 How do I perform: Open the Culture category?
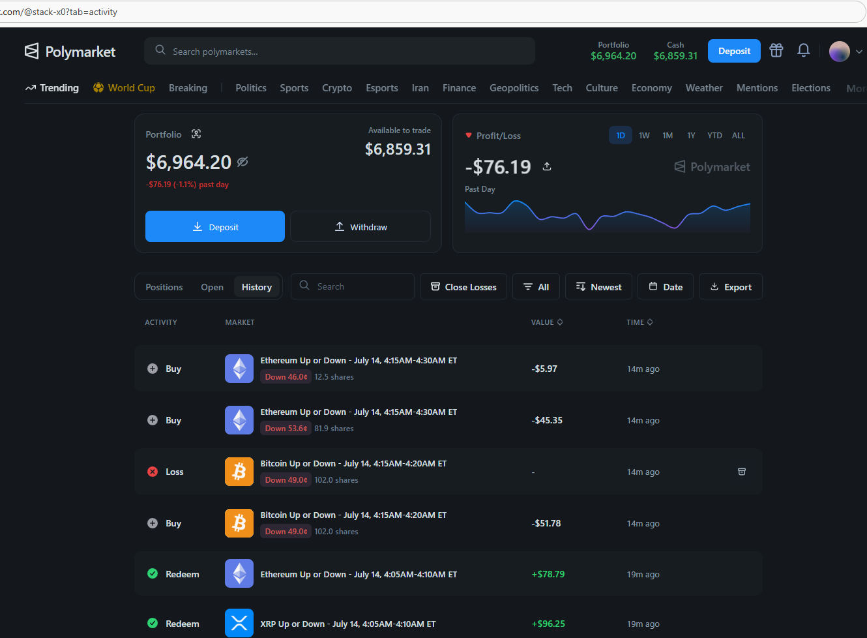[x=602, y=88]
